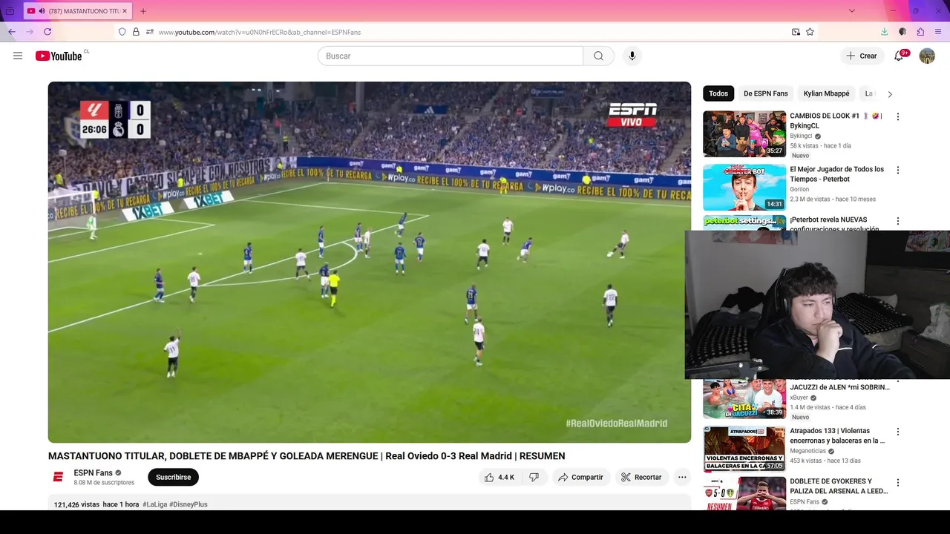Viewport: 950px width, 534px height.
Task: Open the ESPN Fans channel name
Action: 93,472
